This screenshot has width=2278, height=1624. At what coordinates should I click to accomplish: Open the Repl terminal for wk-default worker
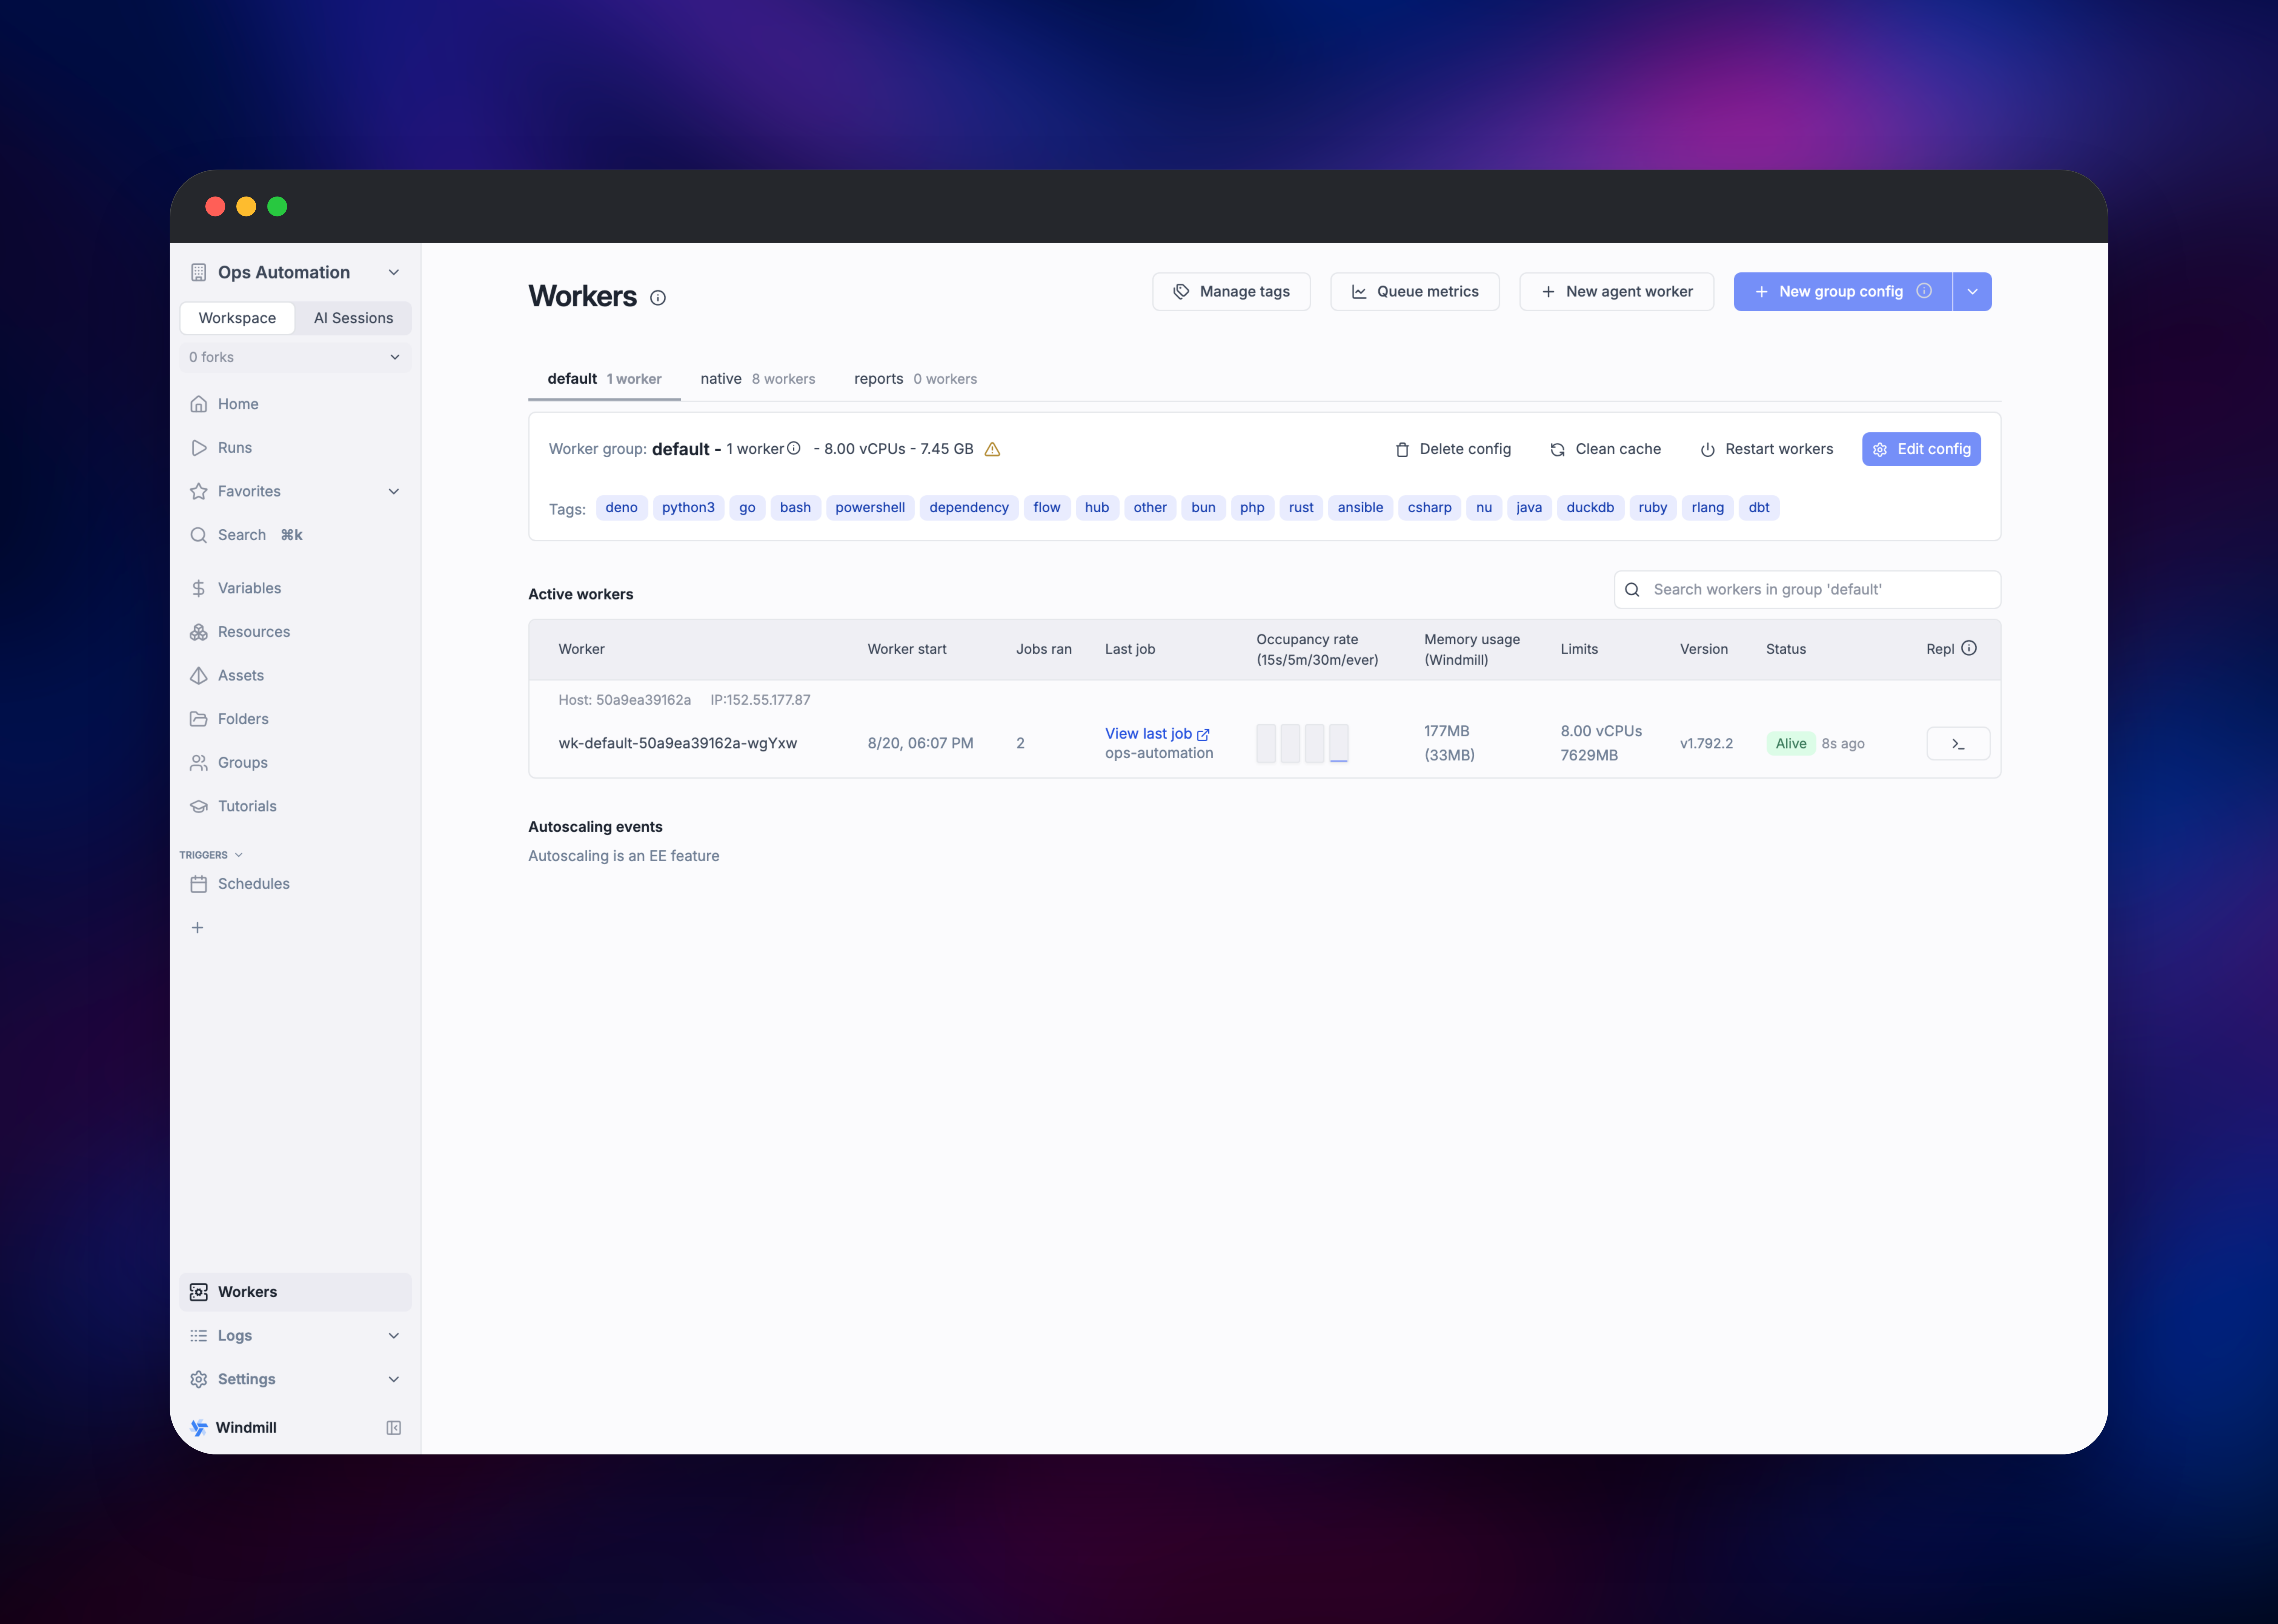click(x=1958, y=744)
